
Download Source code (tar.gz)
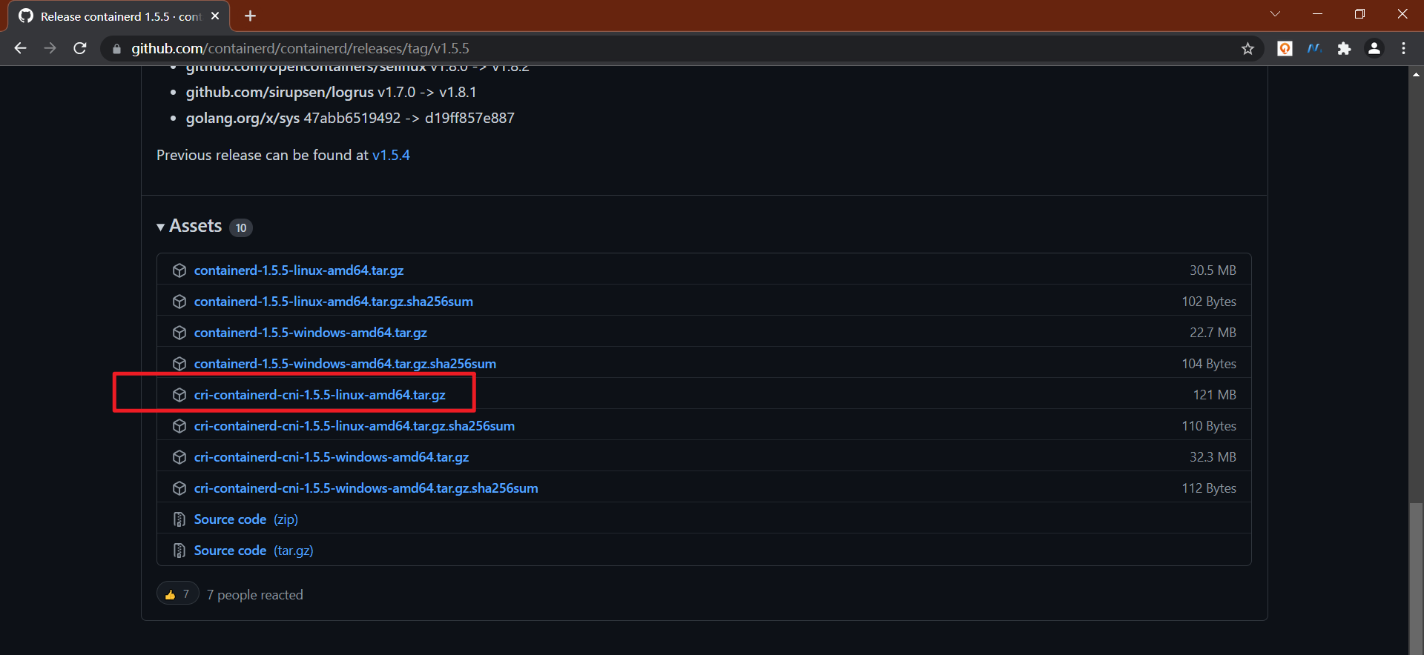point(254,551)
